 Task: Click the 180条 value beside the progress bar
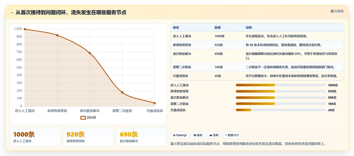[x=332, y=104]
